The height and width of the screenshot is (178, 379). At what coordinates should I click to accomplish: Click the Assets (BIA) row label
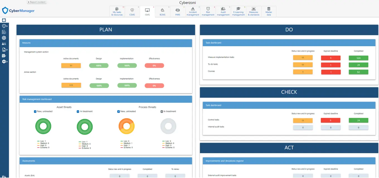(30, 175)
